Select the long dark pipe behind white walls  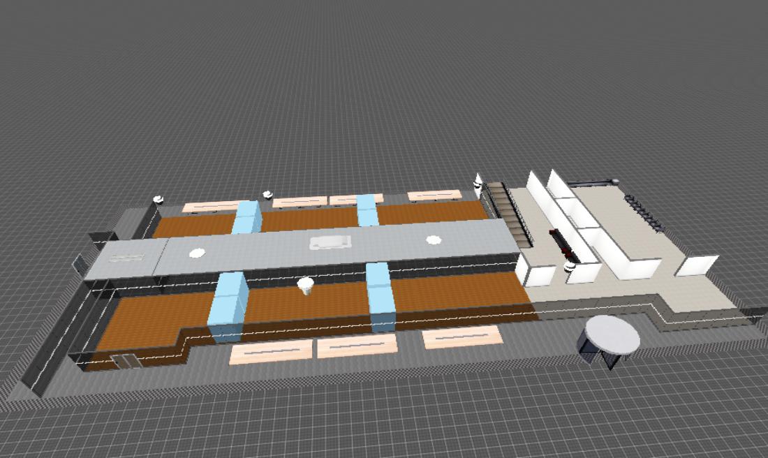tap(592, 183)
